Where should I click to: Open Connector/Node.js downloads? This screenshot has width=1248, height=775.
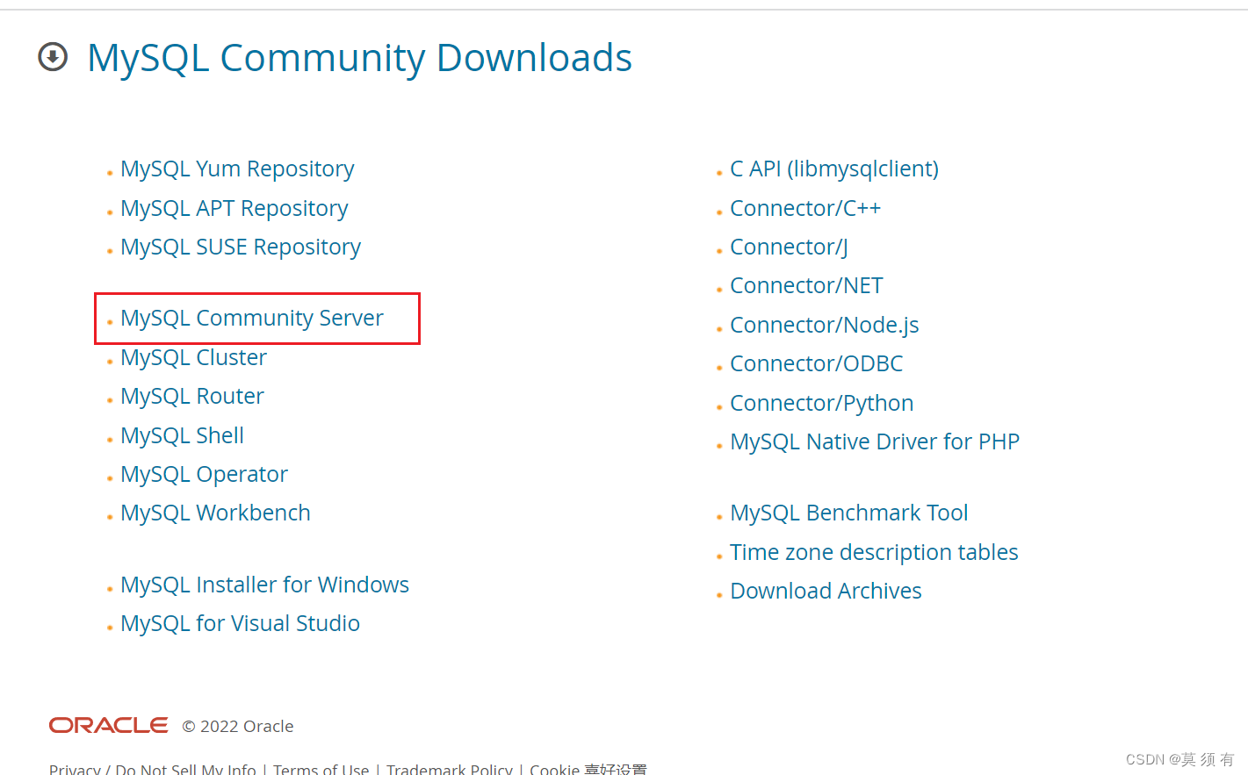[825, 325]
